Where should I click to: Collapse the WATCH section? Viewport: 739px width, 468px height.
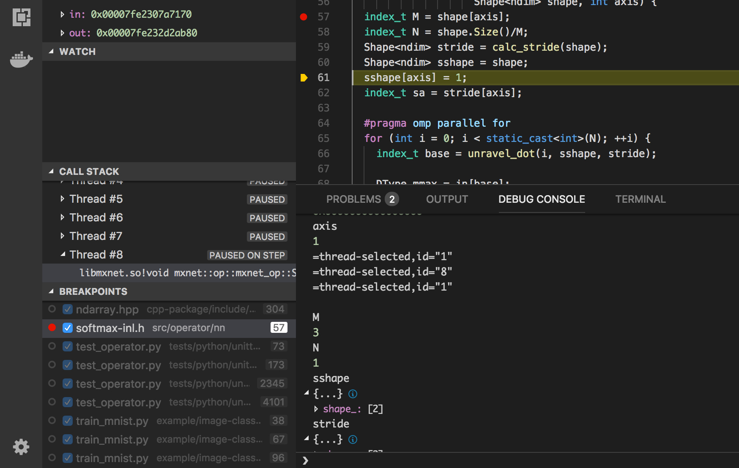point(51,52)
